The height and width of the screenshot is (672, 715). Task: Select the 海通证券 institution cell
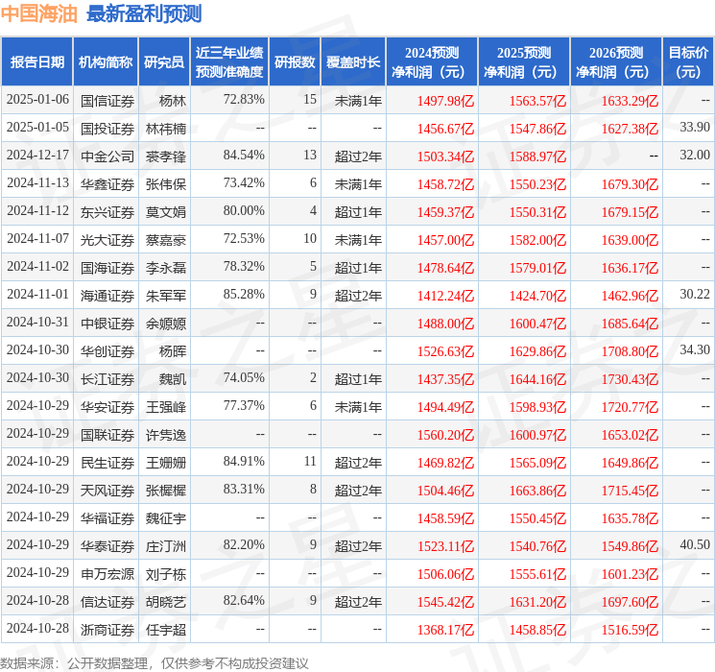click(107, 295)
